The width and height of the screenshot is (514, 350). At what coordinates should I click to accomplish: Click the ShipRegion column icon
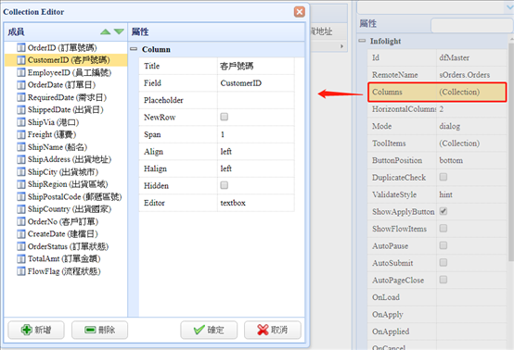click(21, 184)
